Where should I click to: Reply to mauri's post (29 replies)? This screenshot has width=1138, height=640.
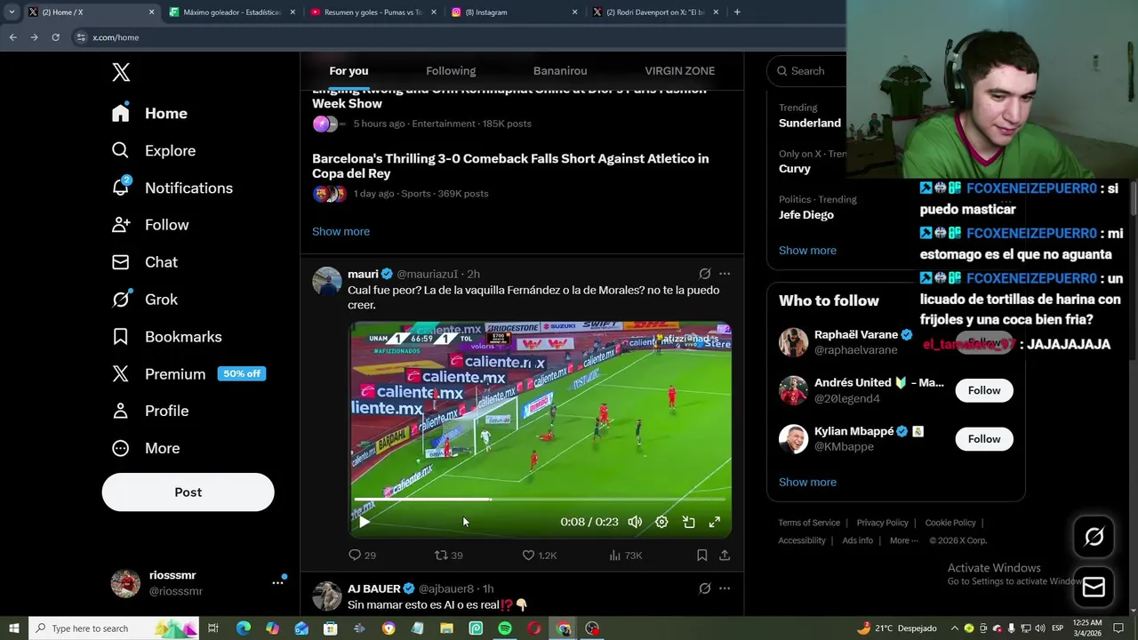pos(362,555)
